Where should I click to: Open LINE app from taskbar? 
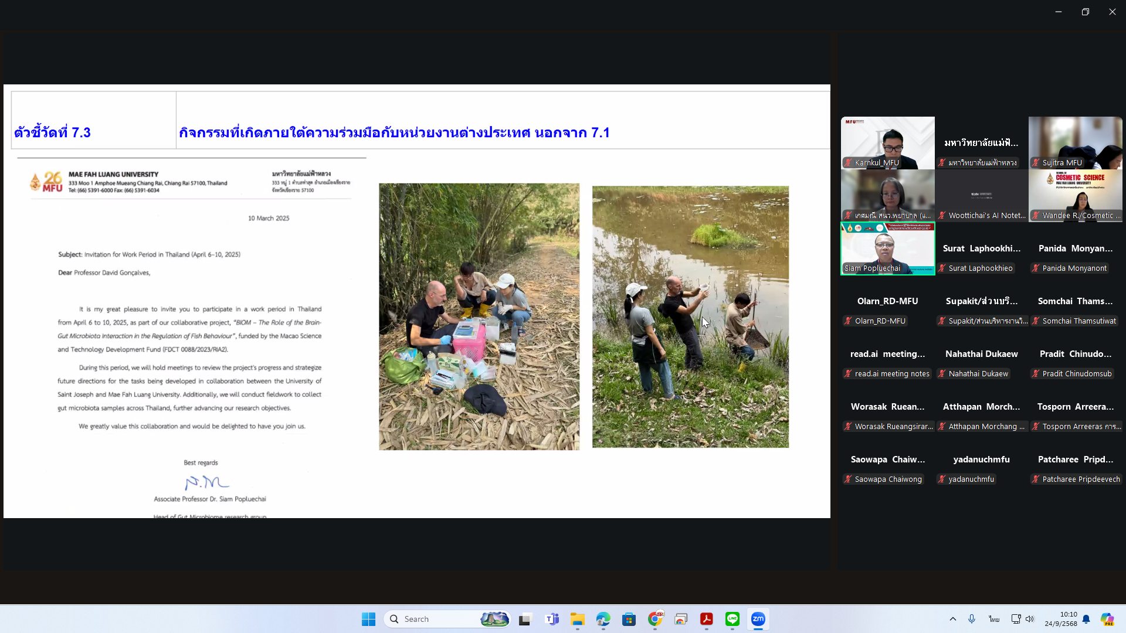tap(732, 619)
